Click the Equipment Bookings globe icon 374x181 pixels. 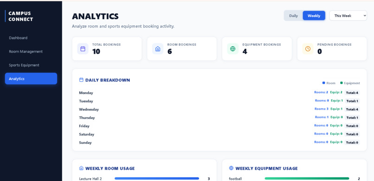[x=232, y=49]
